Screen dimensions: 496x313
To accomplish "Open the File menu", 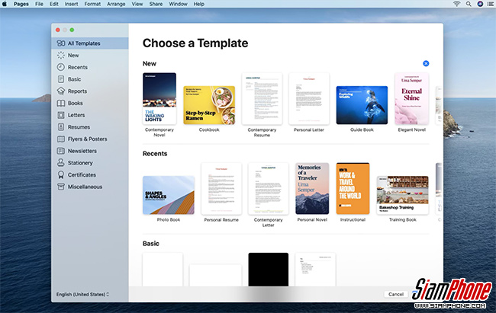I will [x=39, y=4].
